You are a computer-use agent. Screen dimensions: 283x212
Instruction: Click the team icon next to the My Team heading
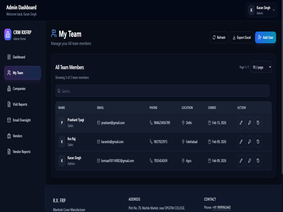click(x=54, y=34)
